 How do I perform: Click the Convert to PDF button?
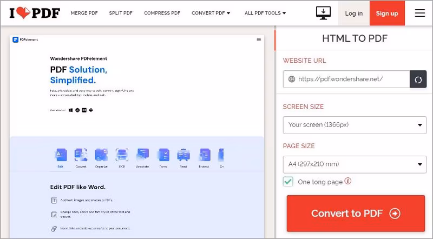click(356, 214)
